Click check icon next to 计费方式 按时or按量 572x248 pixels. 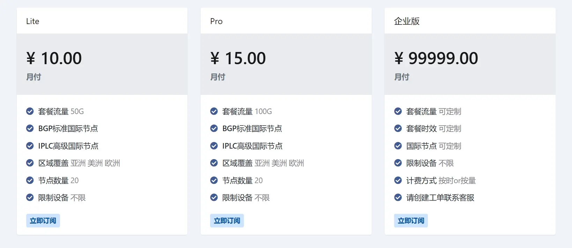(398, 180)
